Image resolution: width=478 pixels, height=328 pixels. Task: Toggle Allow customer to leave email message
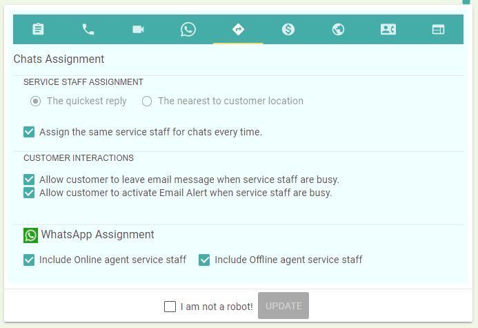point(29,180)
